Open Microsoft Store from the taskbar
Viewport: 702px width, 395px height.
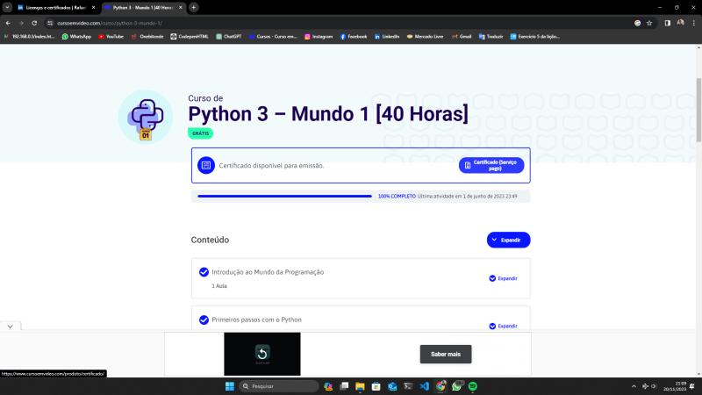pyautogui.click(x=376, y=386)
